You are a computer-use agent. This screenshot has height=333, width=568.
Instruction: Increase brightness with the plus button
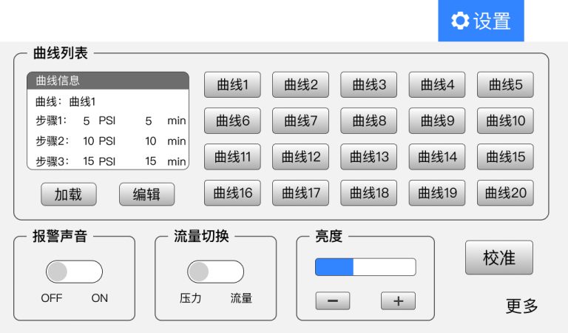tap(398, 301)
